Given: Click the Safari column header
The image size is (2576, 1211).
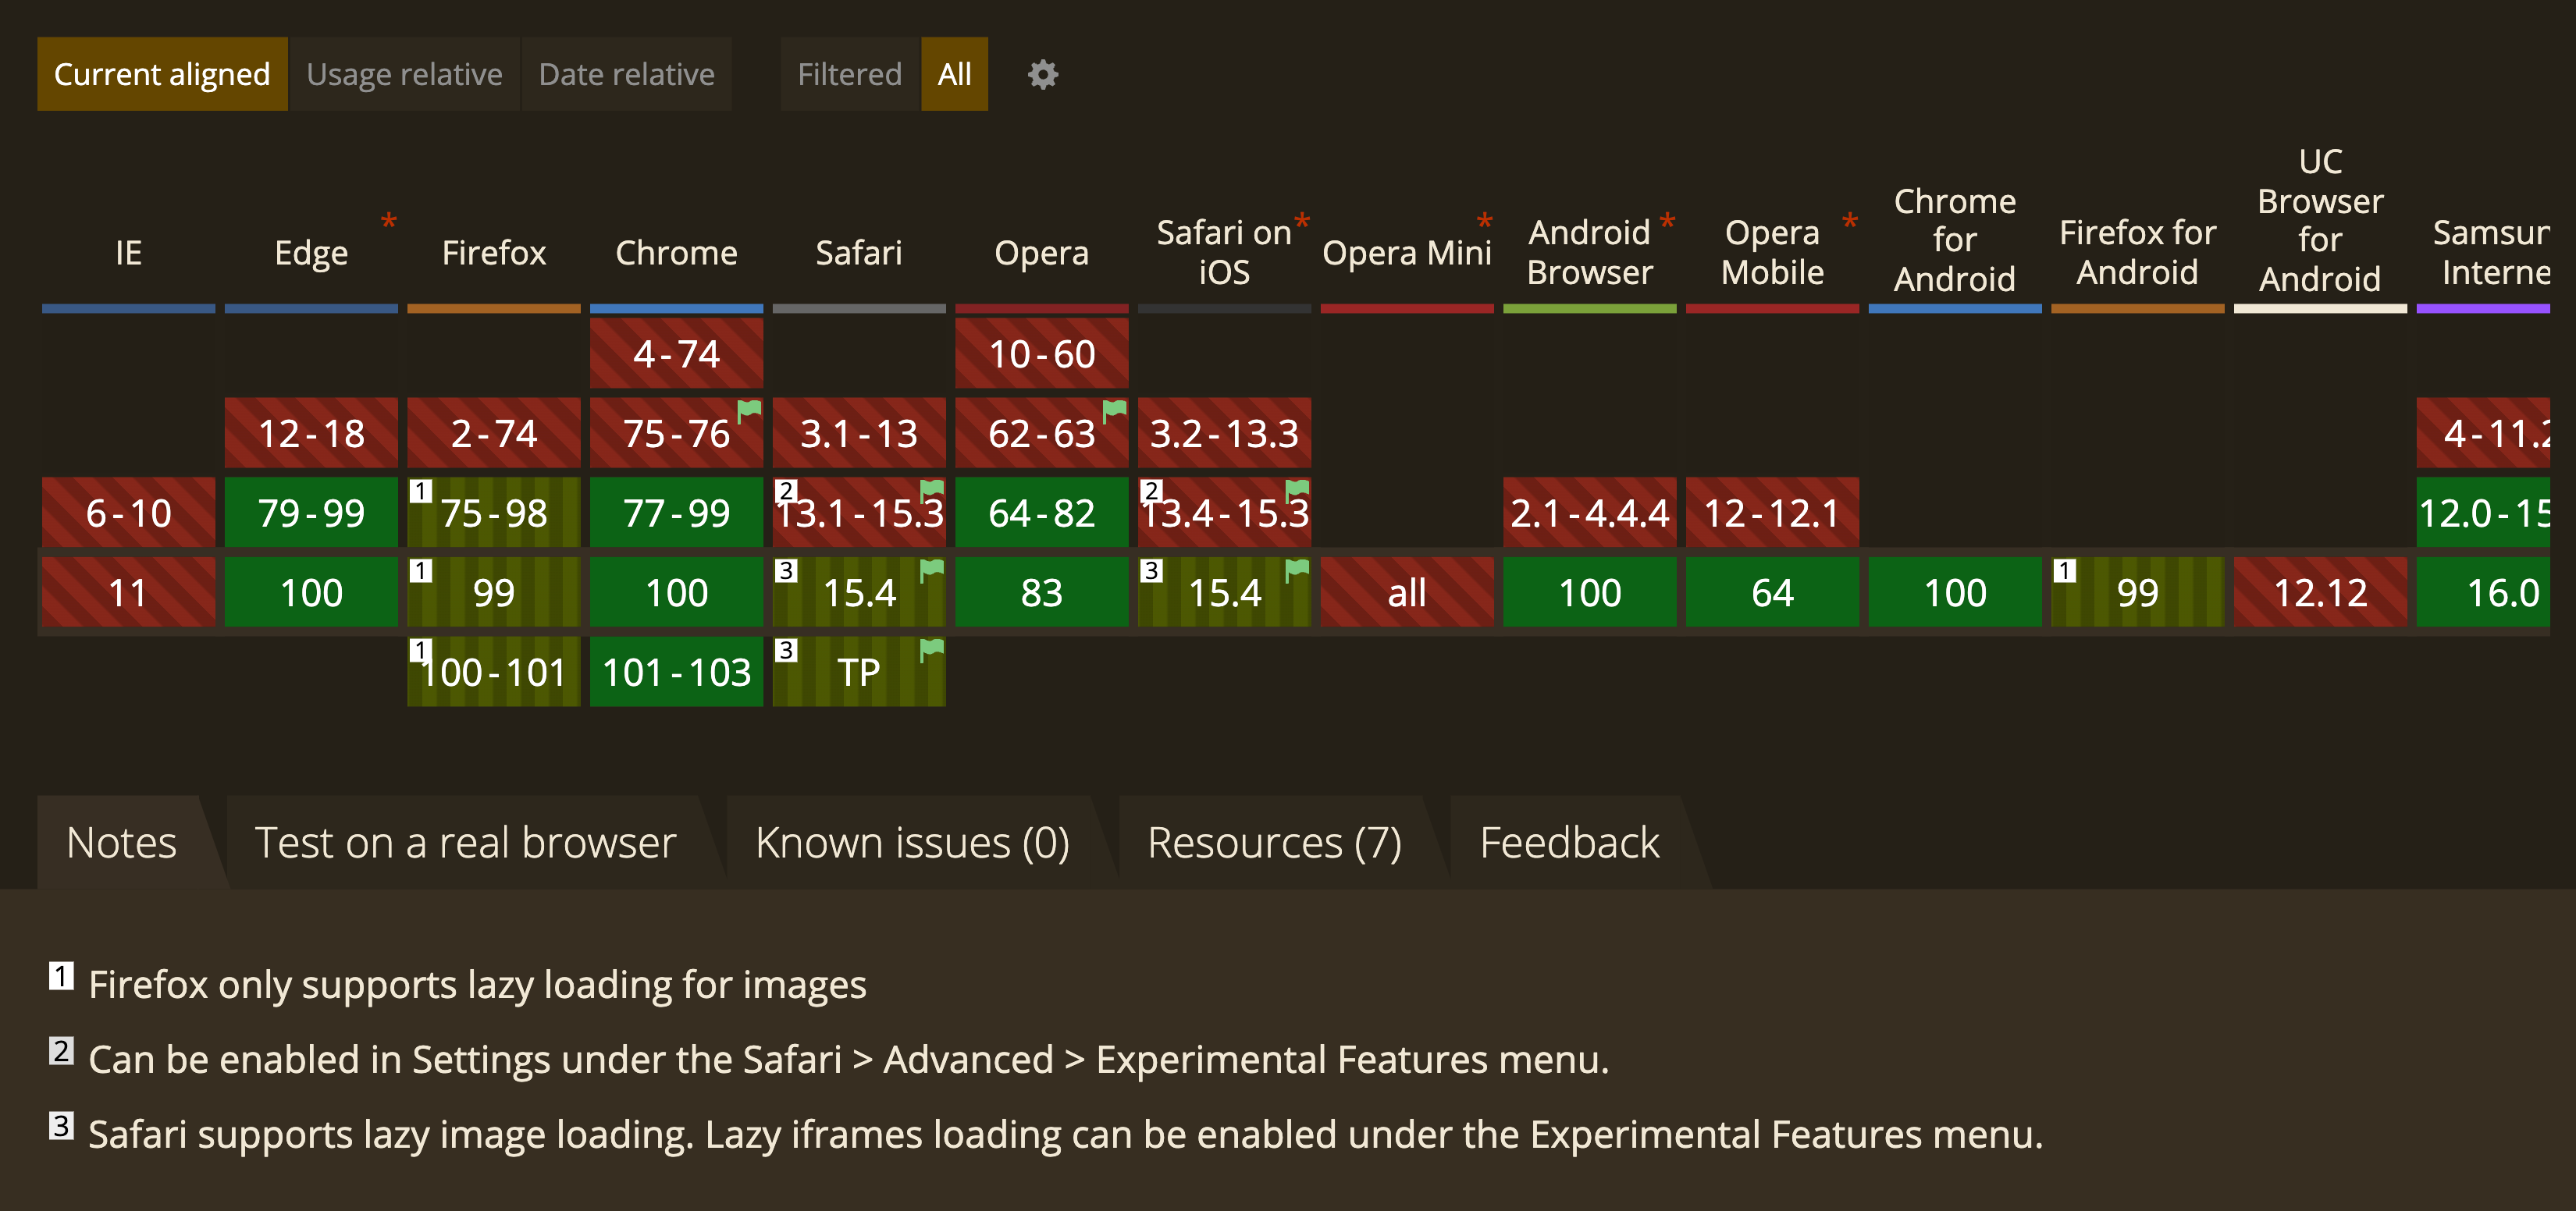Looking at the screenshot, I should 859,253.
